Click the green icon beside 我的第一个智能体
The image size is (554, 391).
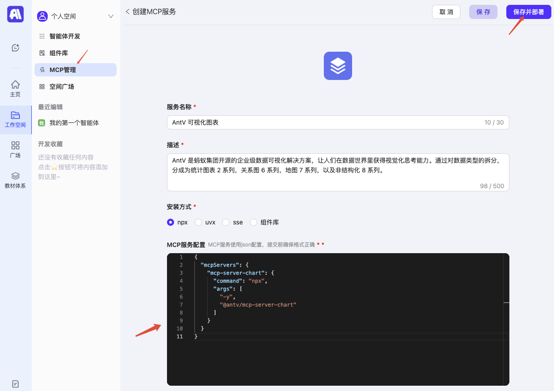[42, 123]
